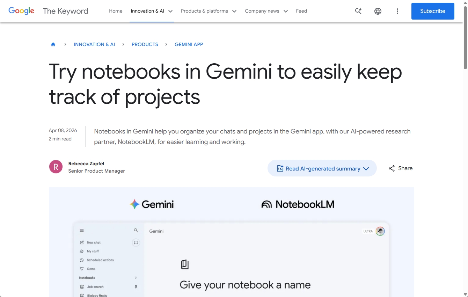Click the Google logo
The width and height of the screenshot is (468, 297).
click(21, 11)
